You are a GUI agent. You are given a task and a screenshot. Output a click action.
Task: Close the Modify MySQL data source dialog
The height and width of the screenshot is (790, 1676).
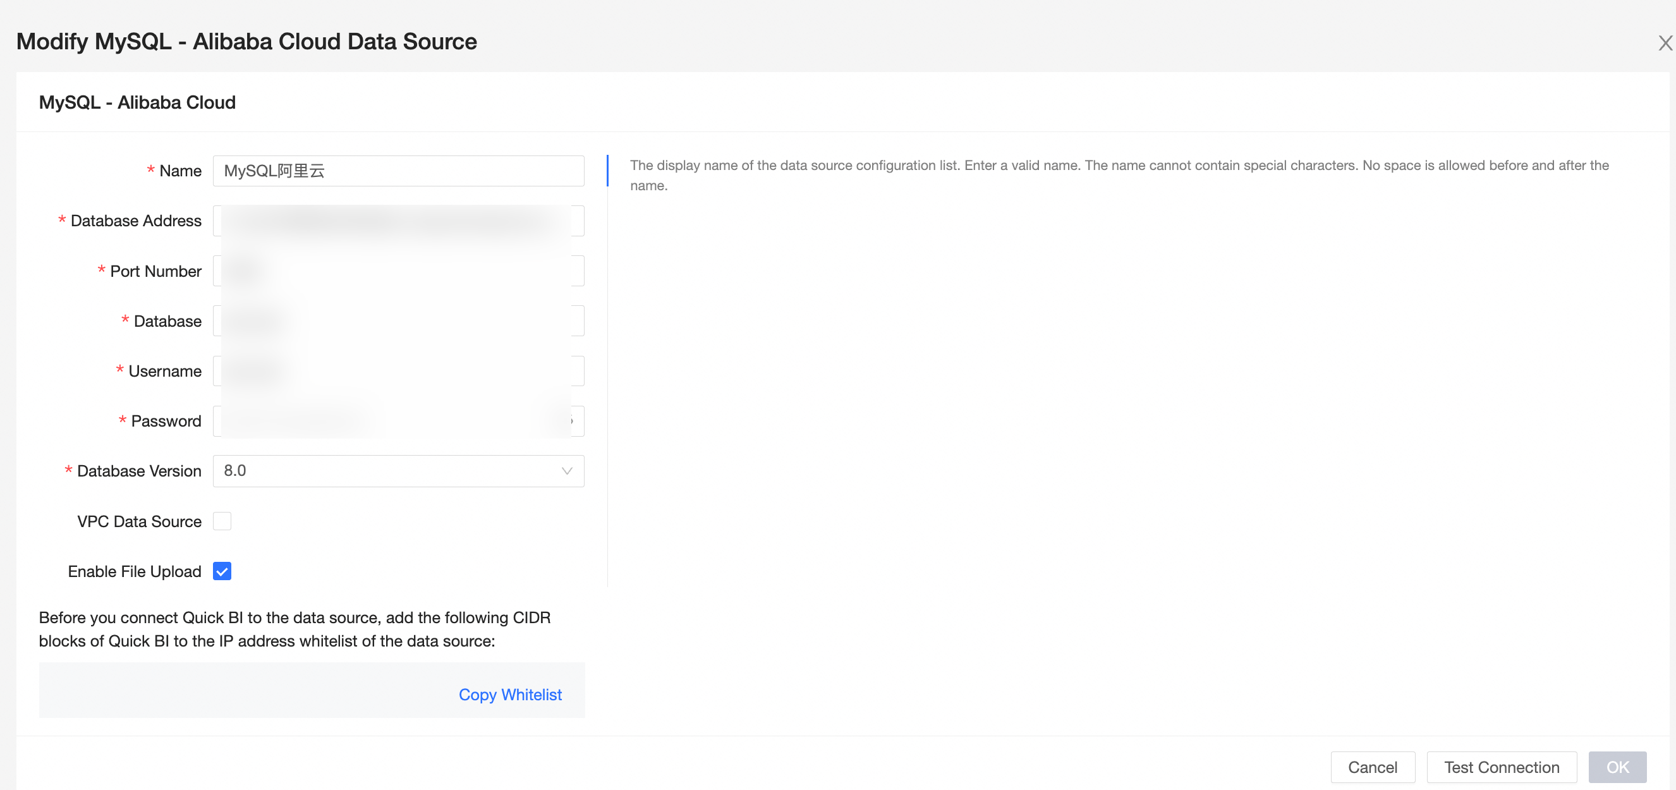click(1665, 44)
